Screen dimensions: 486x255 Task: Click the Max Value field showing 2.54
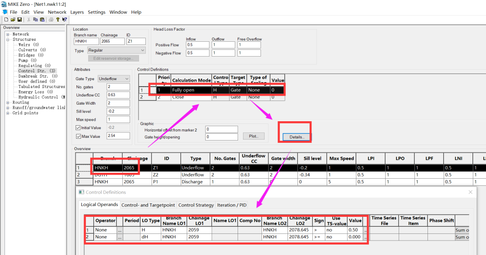pos(118,136)
